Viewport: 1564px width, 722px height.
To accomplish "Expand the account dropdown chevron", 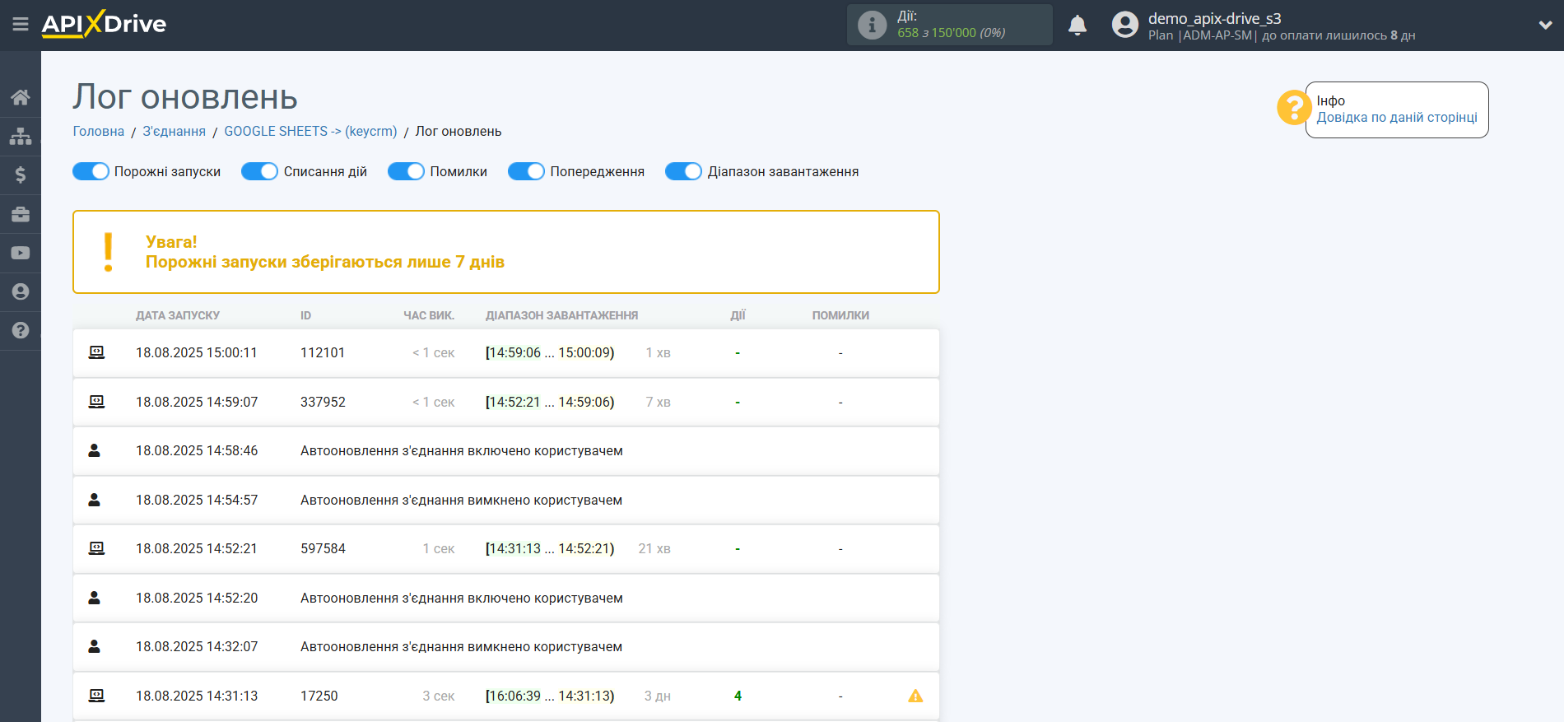I will [1545, 26].
